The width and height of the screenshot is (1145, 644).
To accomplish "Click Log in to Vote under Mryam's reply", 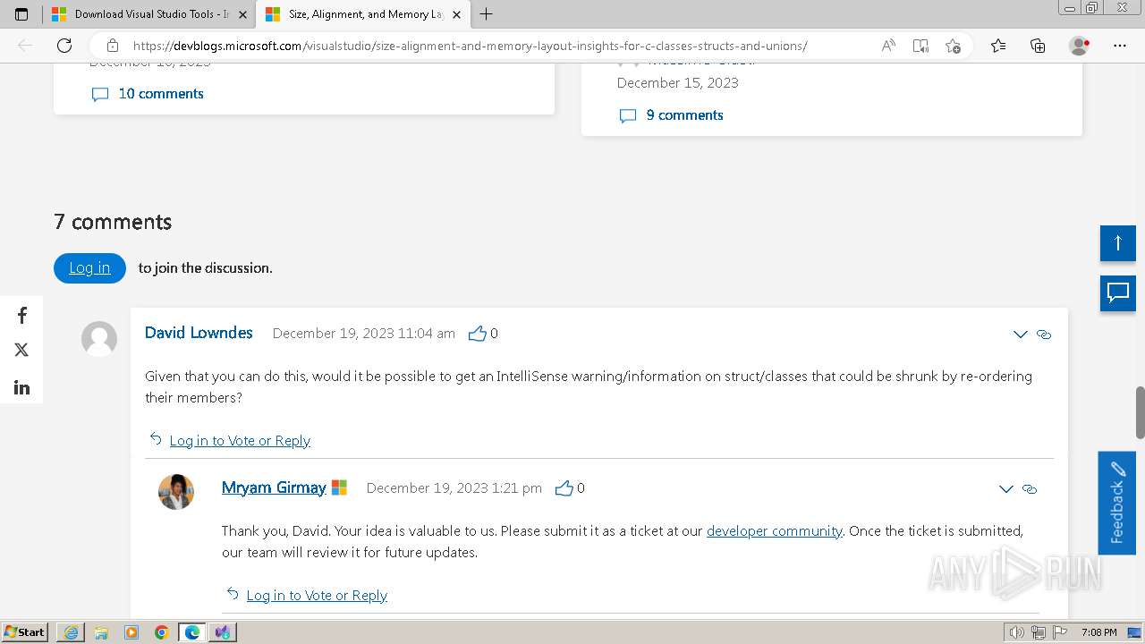I will 317,596.
